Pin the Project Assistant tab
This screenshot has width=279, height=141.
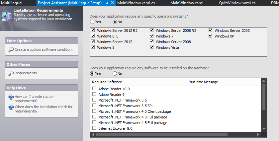point(106,3)
